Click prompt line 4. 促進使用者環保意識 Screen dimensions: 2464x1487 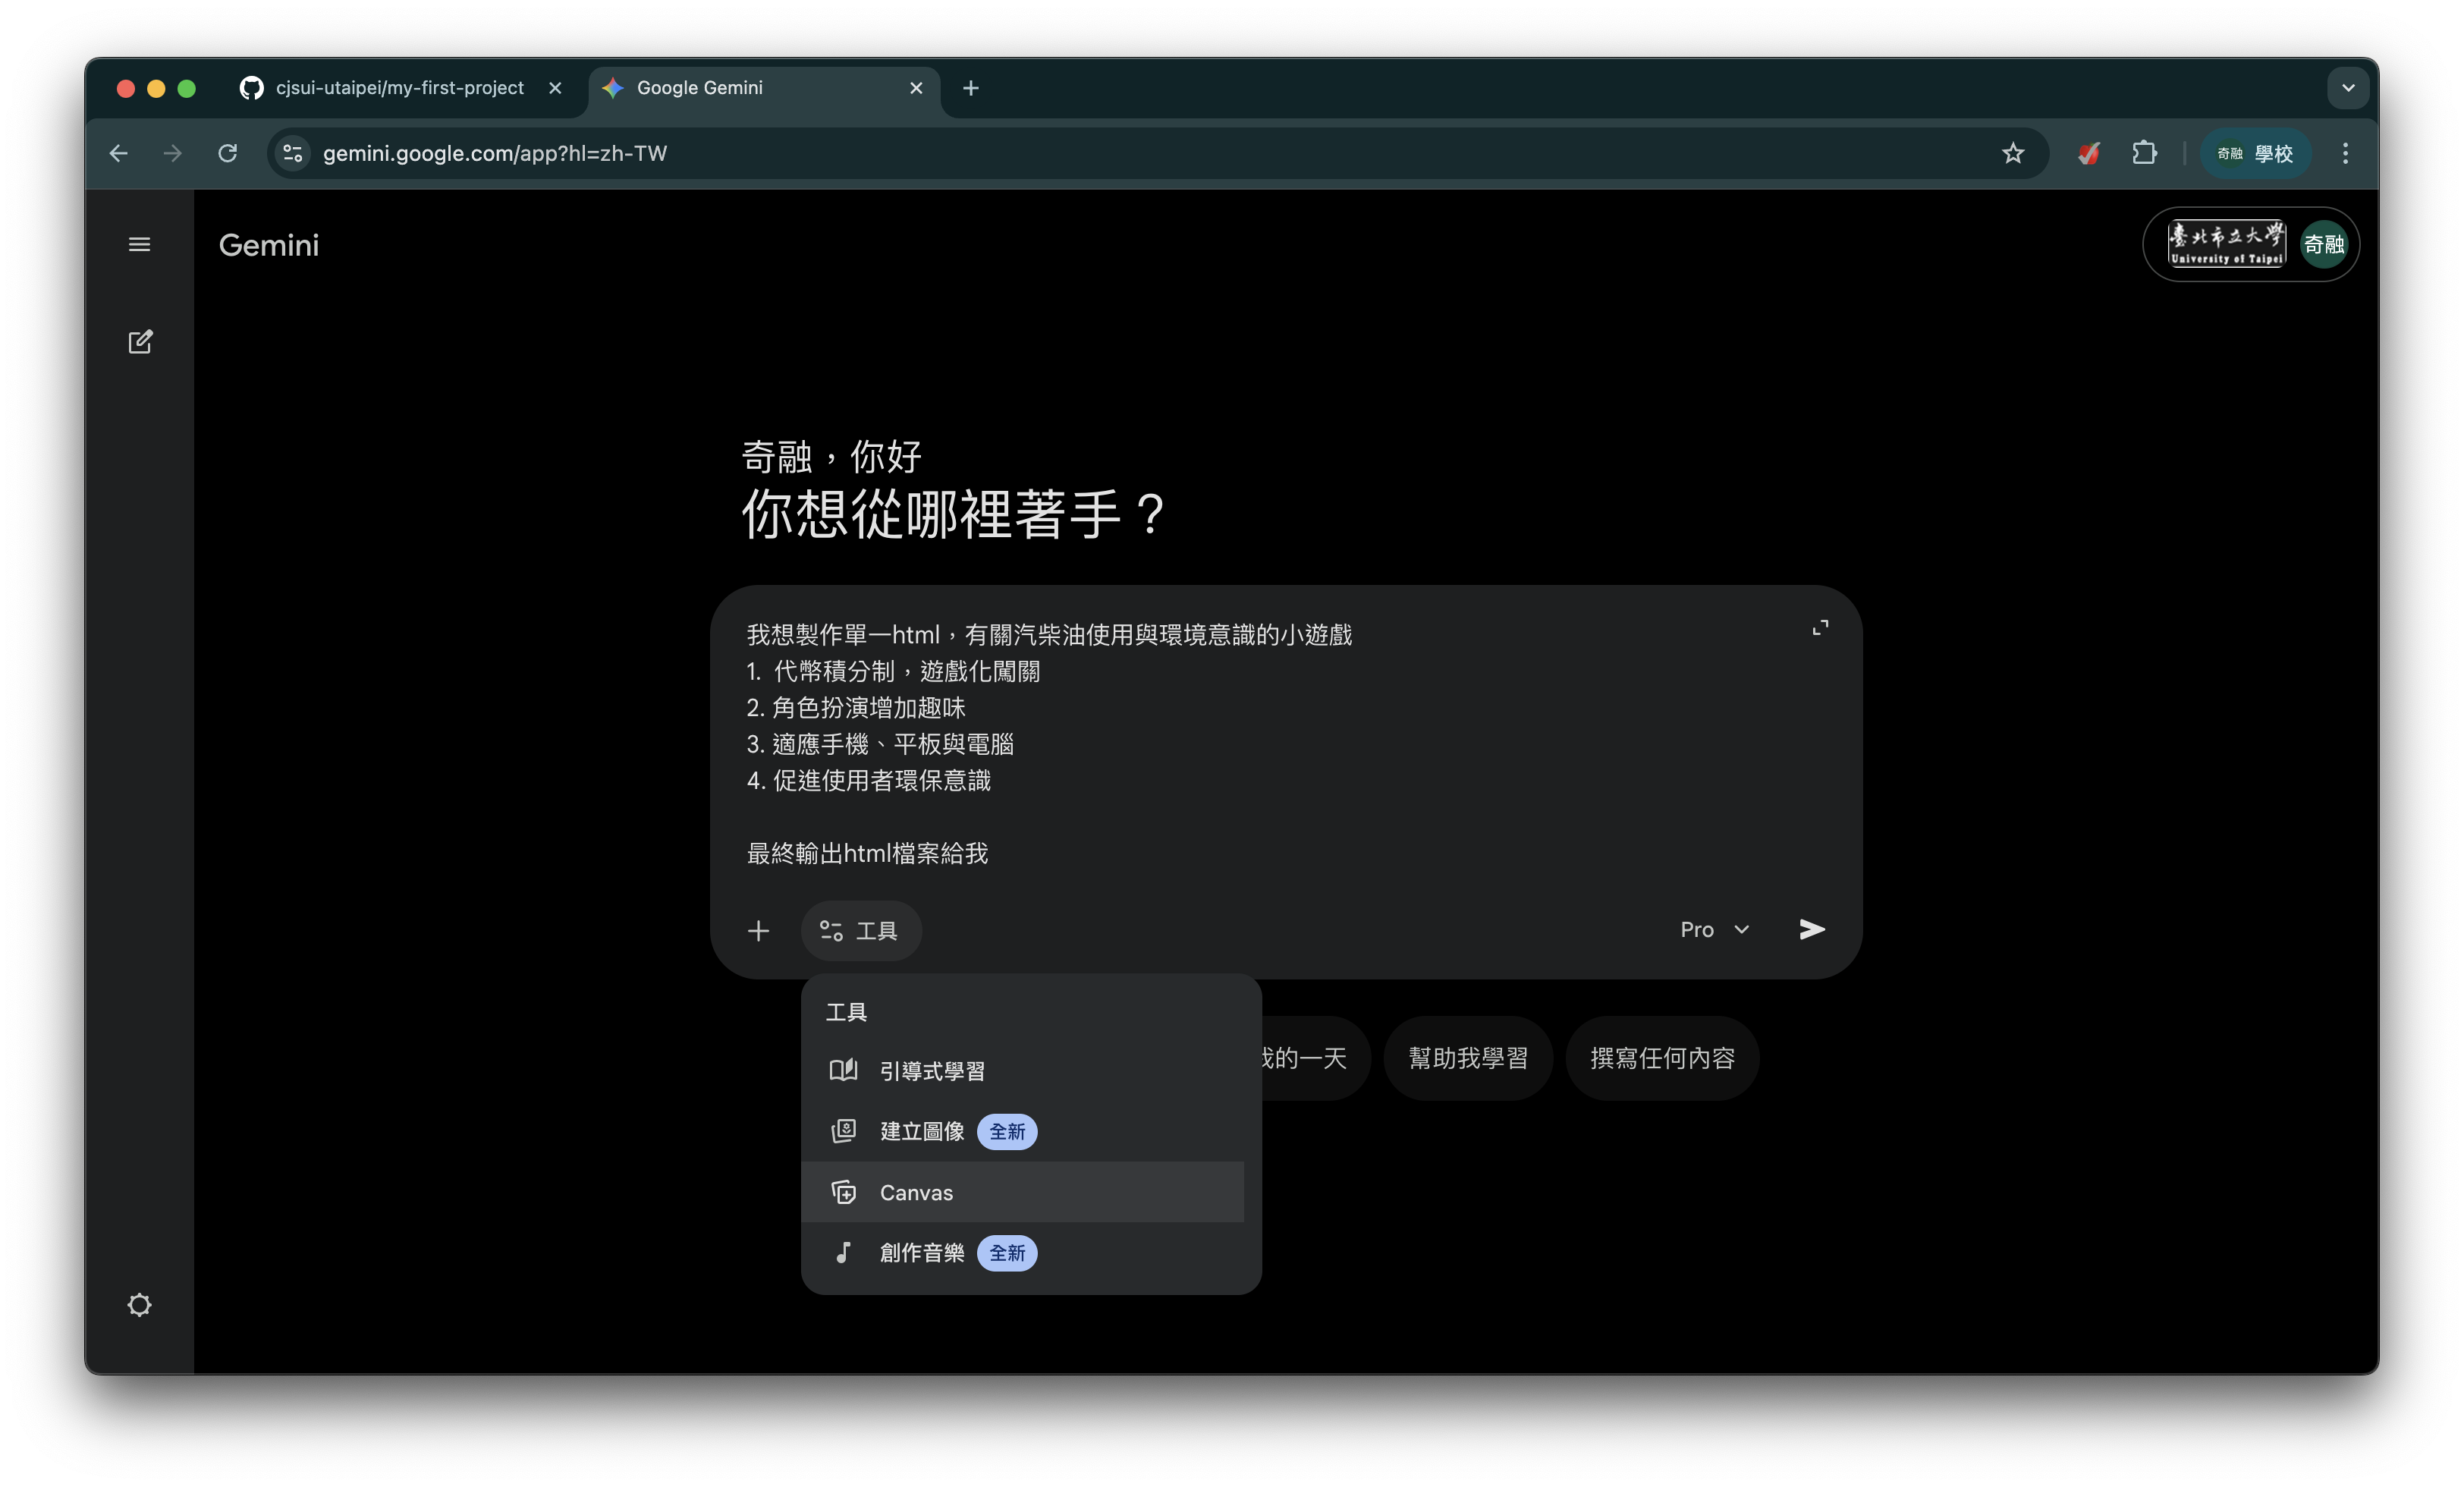click(x=868, y=780)
